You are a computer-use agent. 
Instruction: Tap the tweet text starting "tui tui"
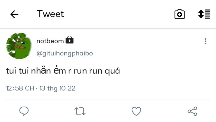pos(63,72)
